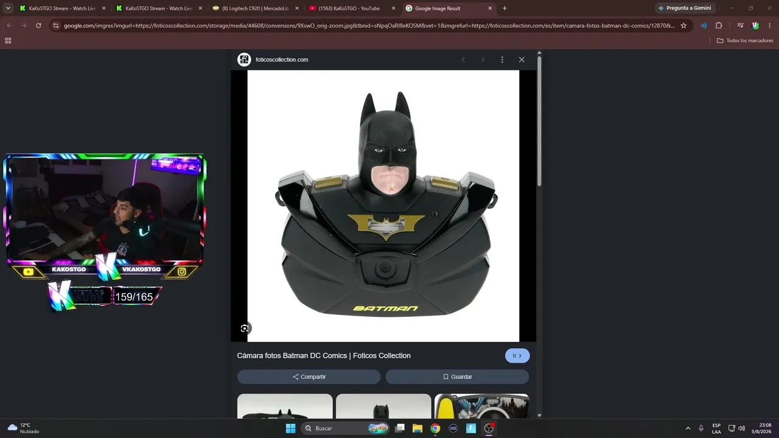Open Task View on the taskbar
The image size is (779, 438).
coord(400,428)
